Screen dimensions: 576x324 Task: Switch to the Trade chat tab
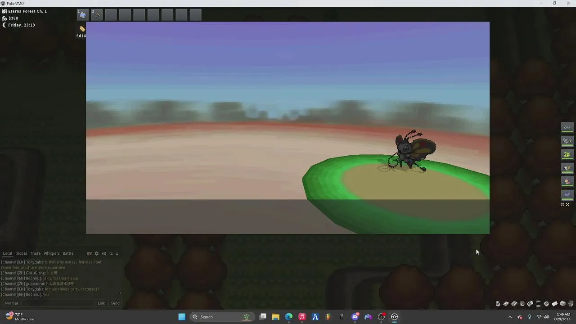click(x=35, y=253)
